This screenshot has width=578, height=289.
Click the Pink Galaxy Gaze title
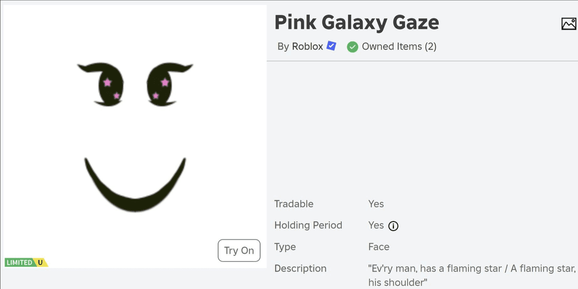click(357, 23)
